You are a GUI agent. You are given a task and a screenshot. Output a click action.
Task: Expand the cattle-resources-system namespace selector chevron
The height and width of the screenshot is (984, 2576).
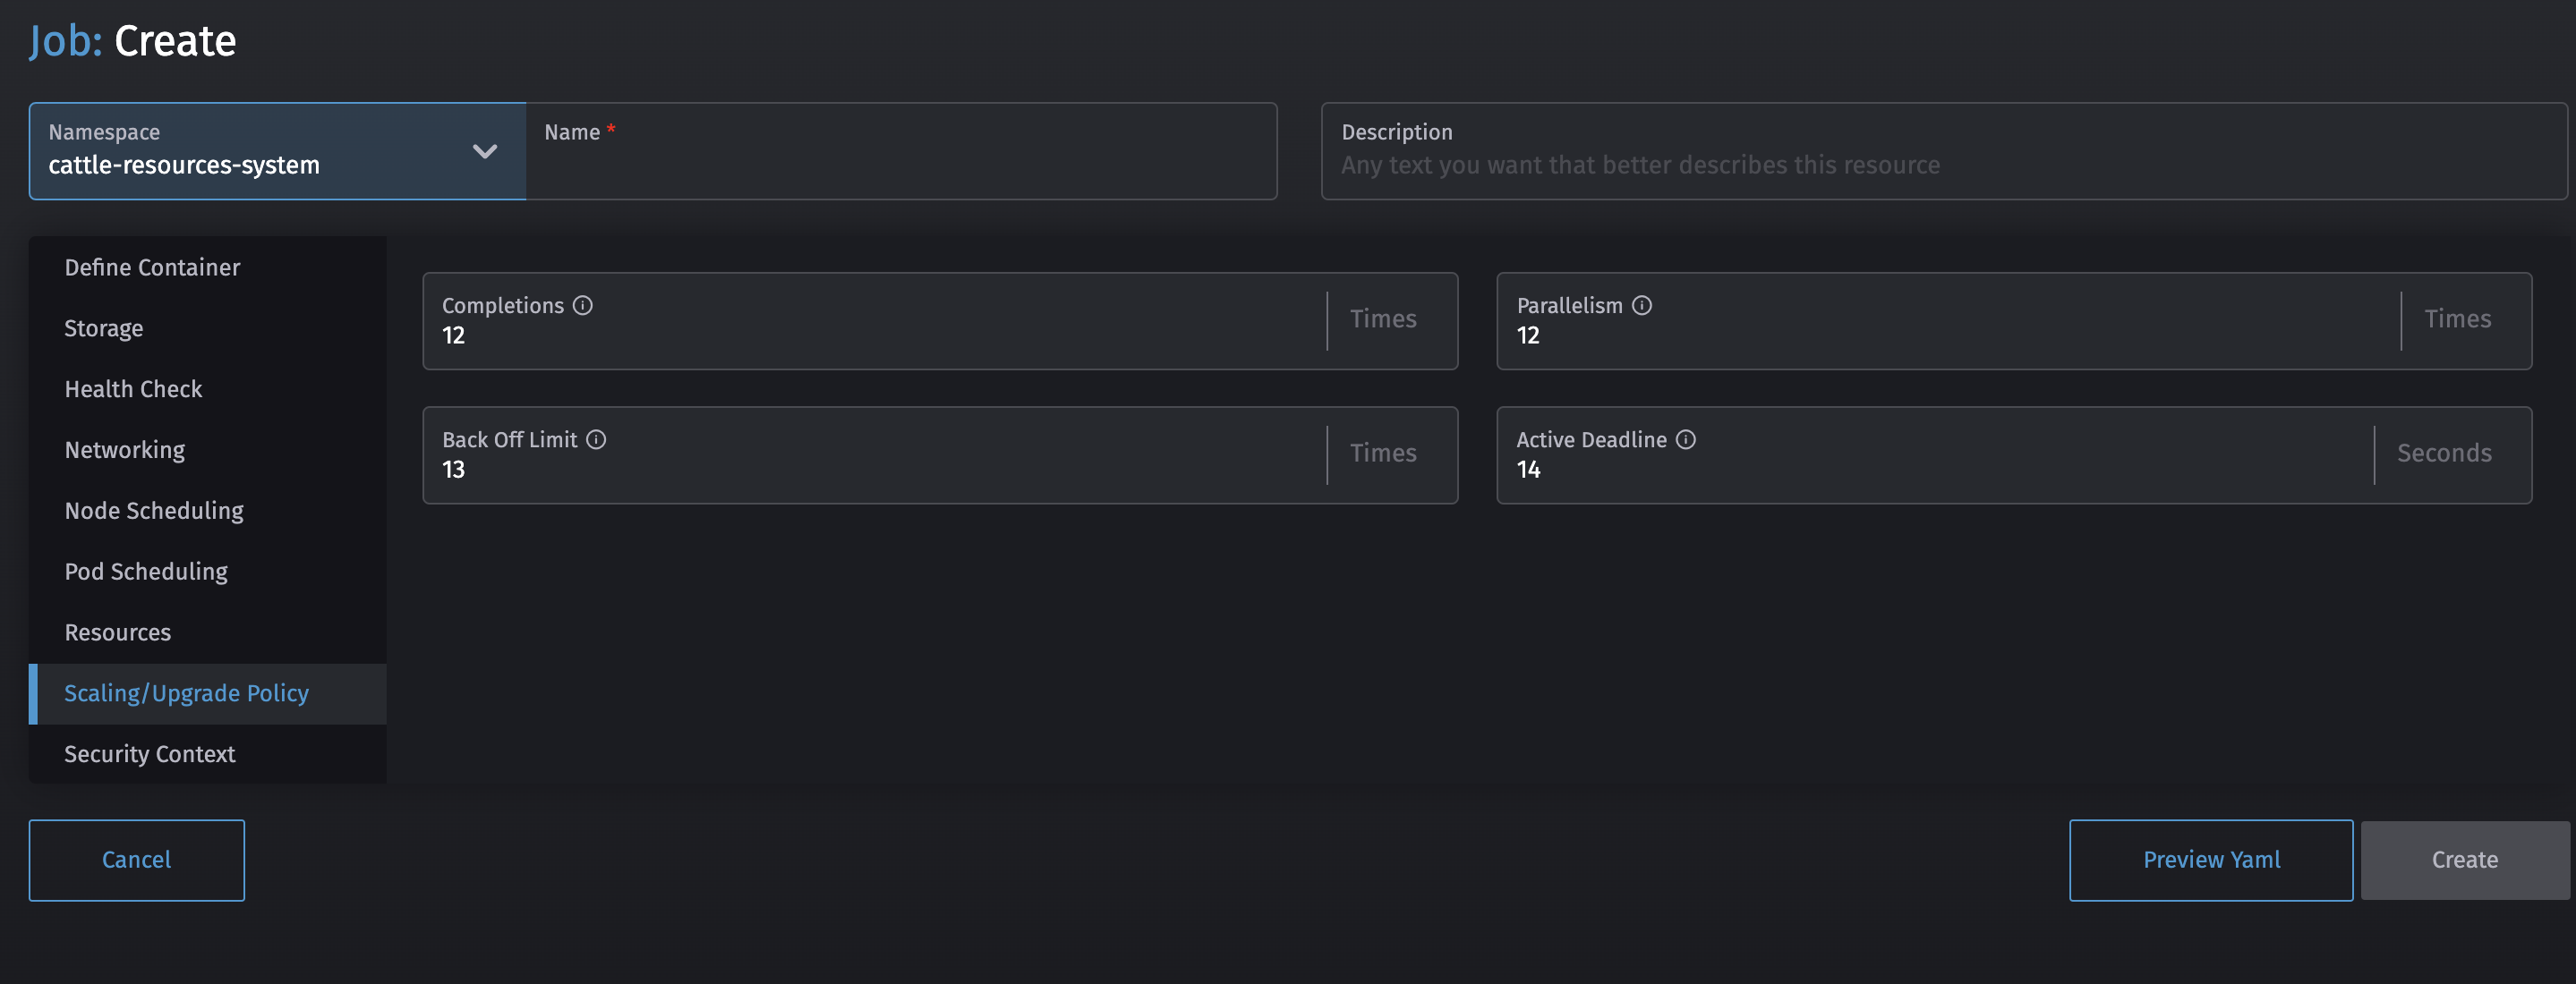[x=486, y=152]
